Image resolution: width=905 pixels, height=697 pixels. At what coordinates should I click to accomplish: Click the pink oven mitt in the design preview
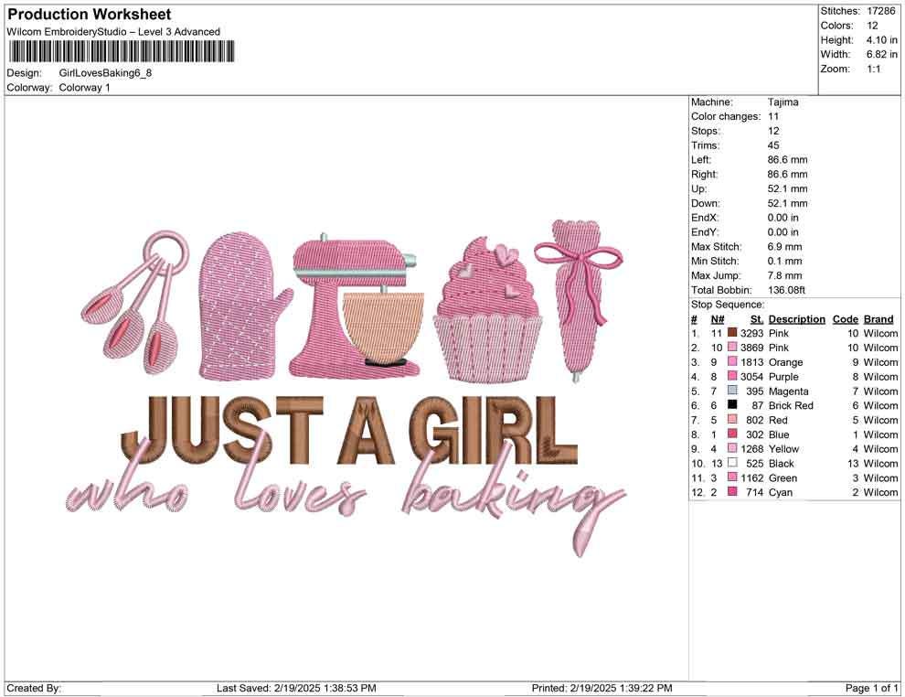pos(238,302)
